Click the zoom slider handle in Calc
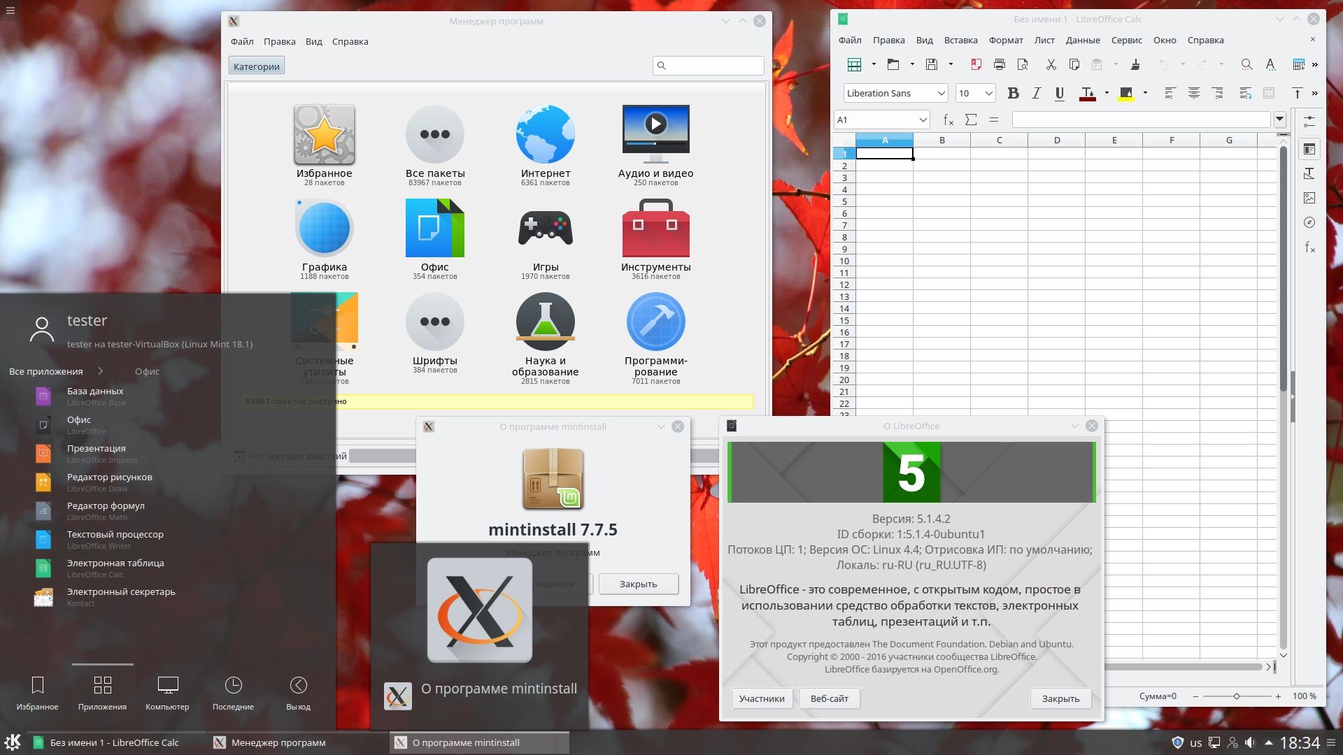 point(1237,696)
